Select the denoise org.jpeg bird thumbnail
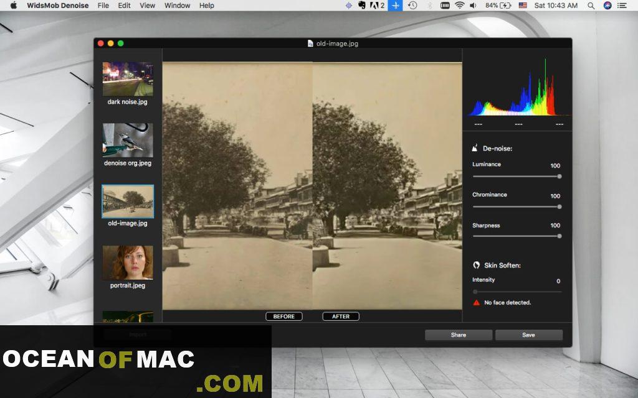The width and height of the screenshot is (638, 398). click(x=128, y=140)
